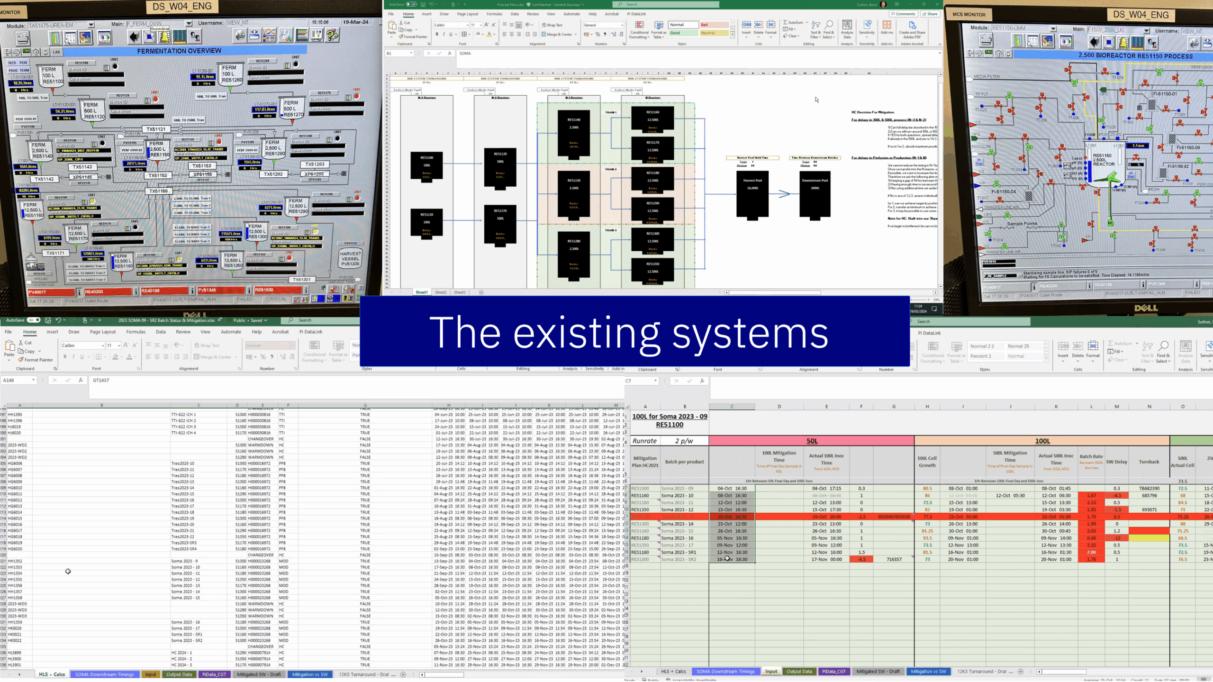
Task: Open Page Layout tab in Process Flow workbook
Action: point(467,14)
